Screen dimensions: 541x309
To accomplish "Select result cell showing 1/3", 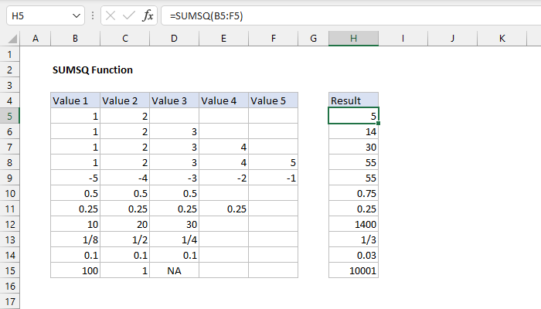I will coord(353,239).
